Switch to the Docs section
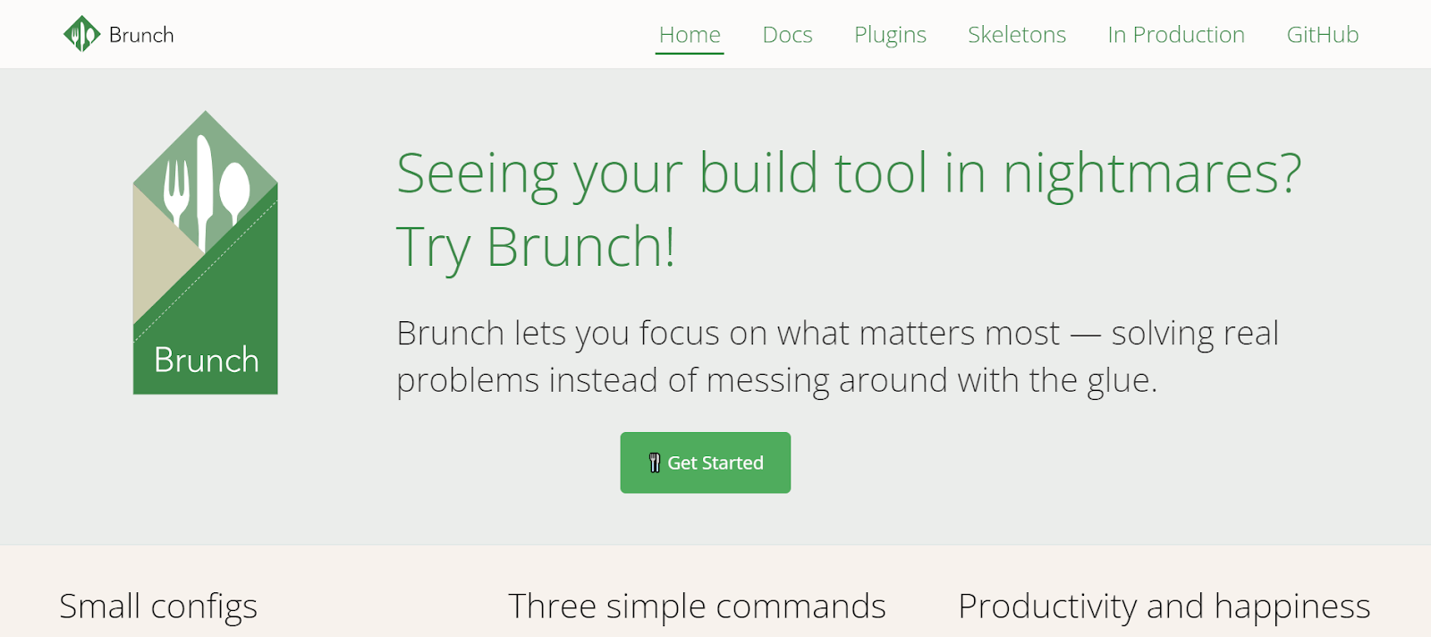The height and width of the screenshot is (637, 1431). point(787,34)
